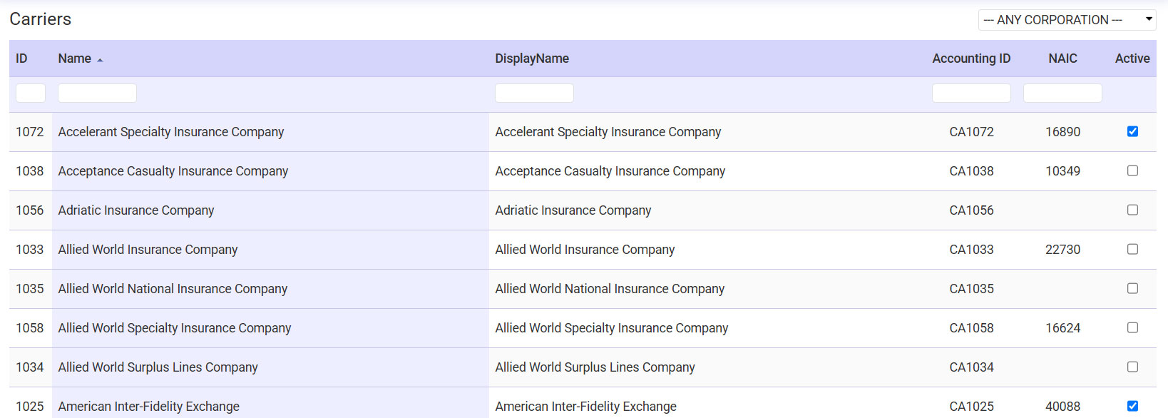
Task: Sort by the NAIC column header
Action: pyautogui.click(x=1062, y=58)
